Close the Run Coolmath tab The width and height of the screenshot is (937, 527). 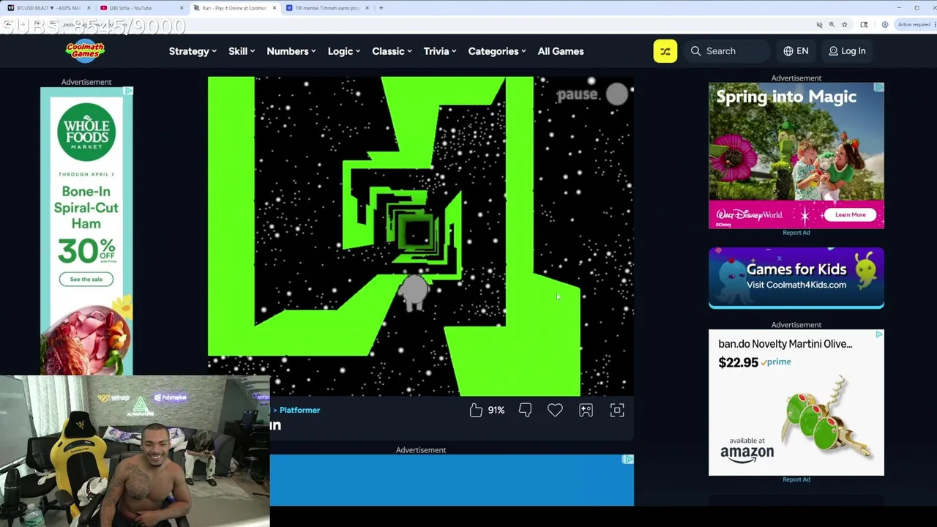275,8
